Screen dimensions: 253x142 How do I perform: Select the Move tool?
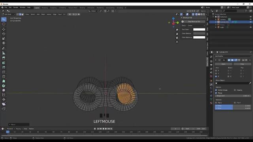click(4, 29)
